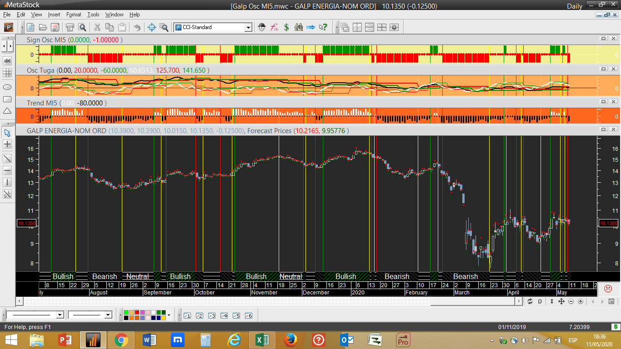Click the D periodicity button below chart
Viewport: 621px width, 349px height.
pos(540,301)
